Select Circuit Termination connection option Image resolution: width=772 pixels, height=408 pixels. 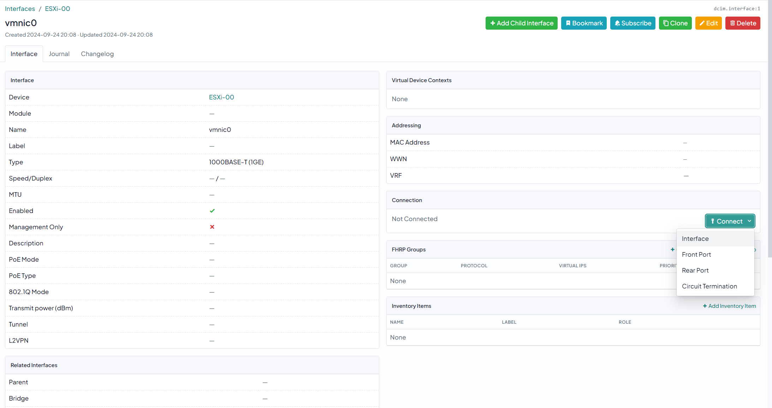709,286
